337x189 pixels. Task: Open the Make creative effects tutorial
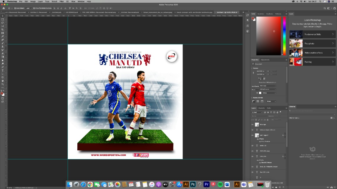click(312, 53)
